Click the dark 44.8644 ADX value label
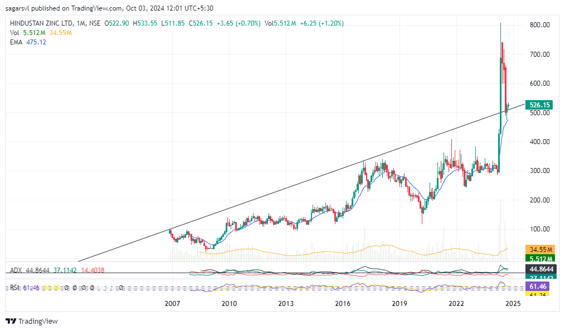Image resolution: width=565 pixels, height=331 pixels. [x=540, y=269]
